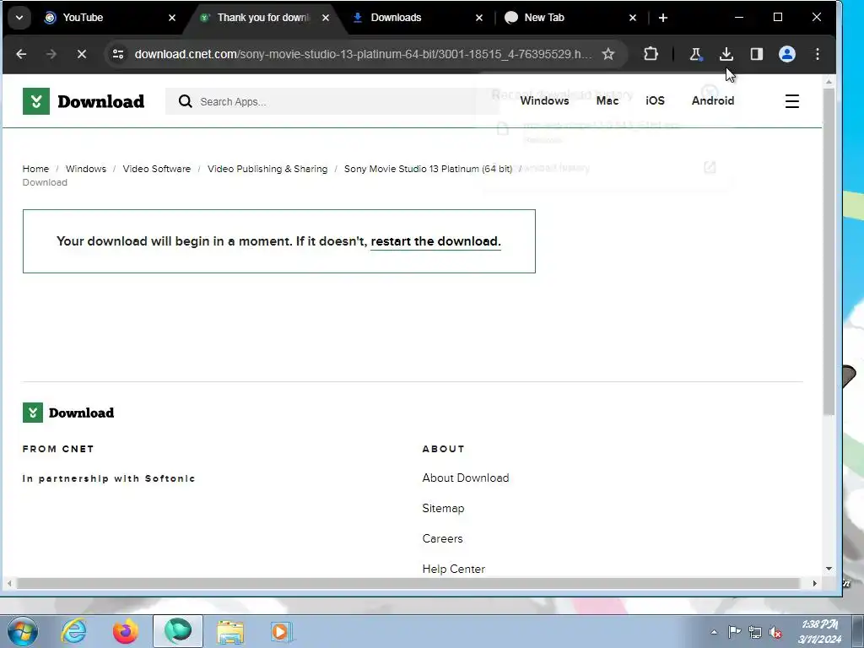Stop loading the page
This screenshot has width=864, height=648.
[82, 54]
